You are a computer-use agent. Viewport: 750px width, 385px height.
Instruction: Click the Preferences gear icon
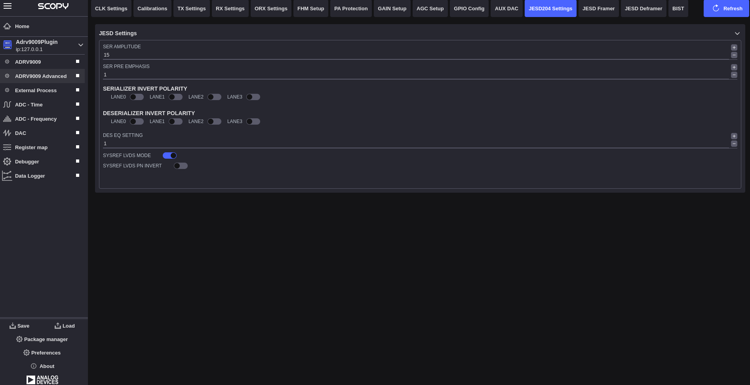(x=27, y=353)
